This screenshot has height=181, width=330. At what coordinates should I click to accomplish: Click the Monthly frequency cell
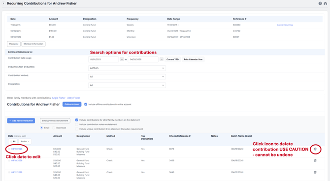(131, 31)
